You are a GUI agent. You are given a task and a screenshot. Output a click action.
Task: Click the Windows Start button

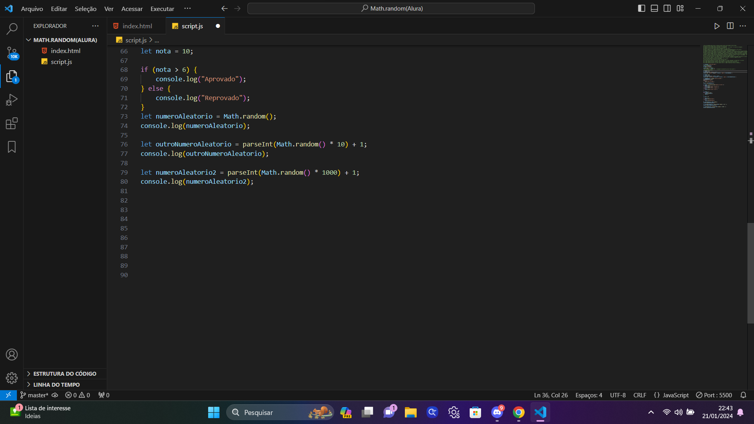(x=214, y=412)
